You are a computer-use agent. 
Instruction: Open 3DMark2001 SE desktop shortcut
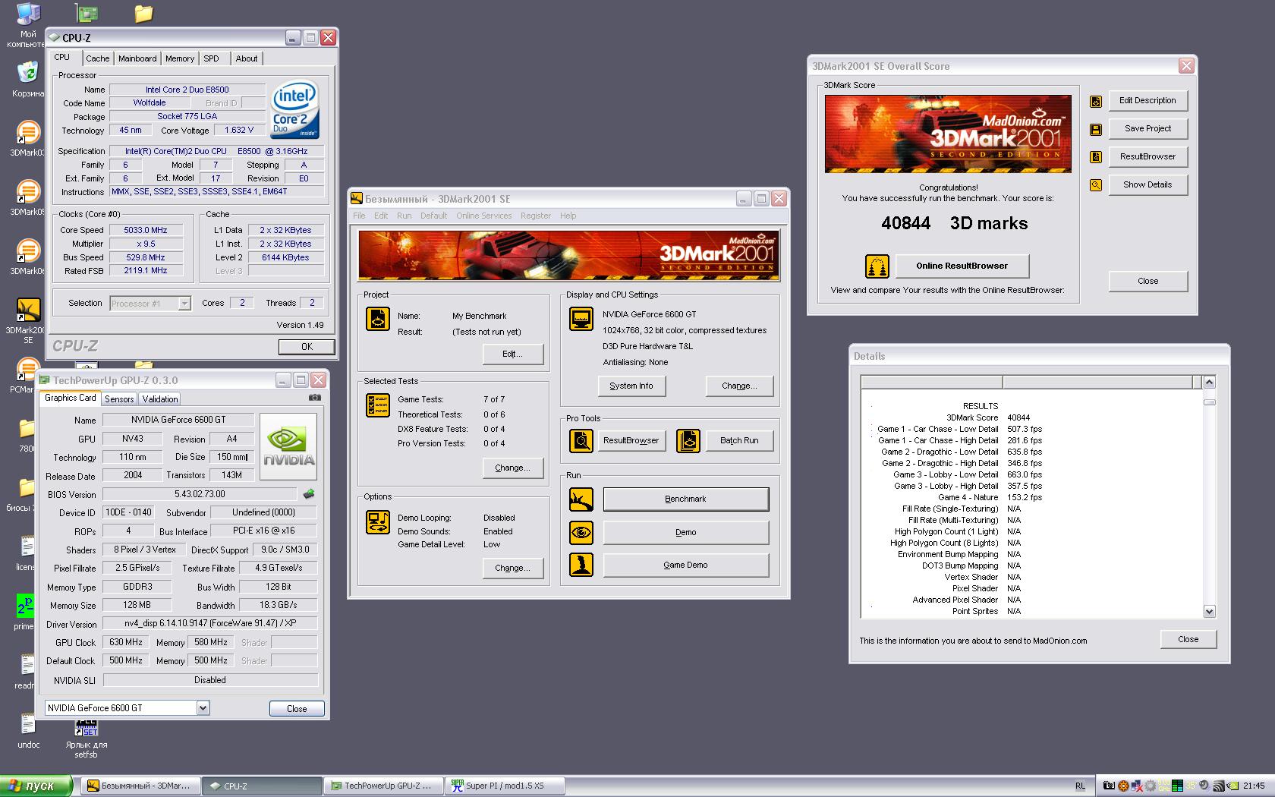pyautogui.click(x=27, y=320)
